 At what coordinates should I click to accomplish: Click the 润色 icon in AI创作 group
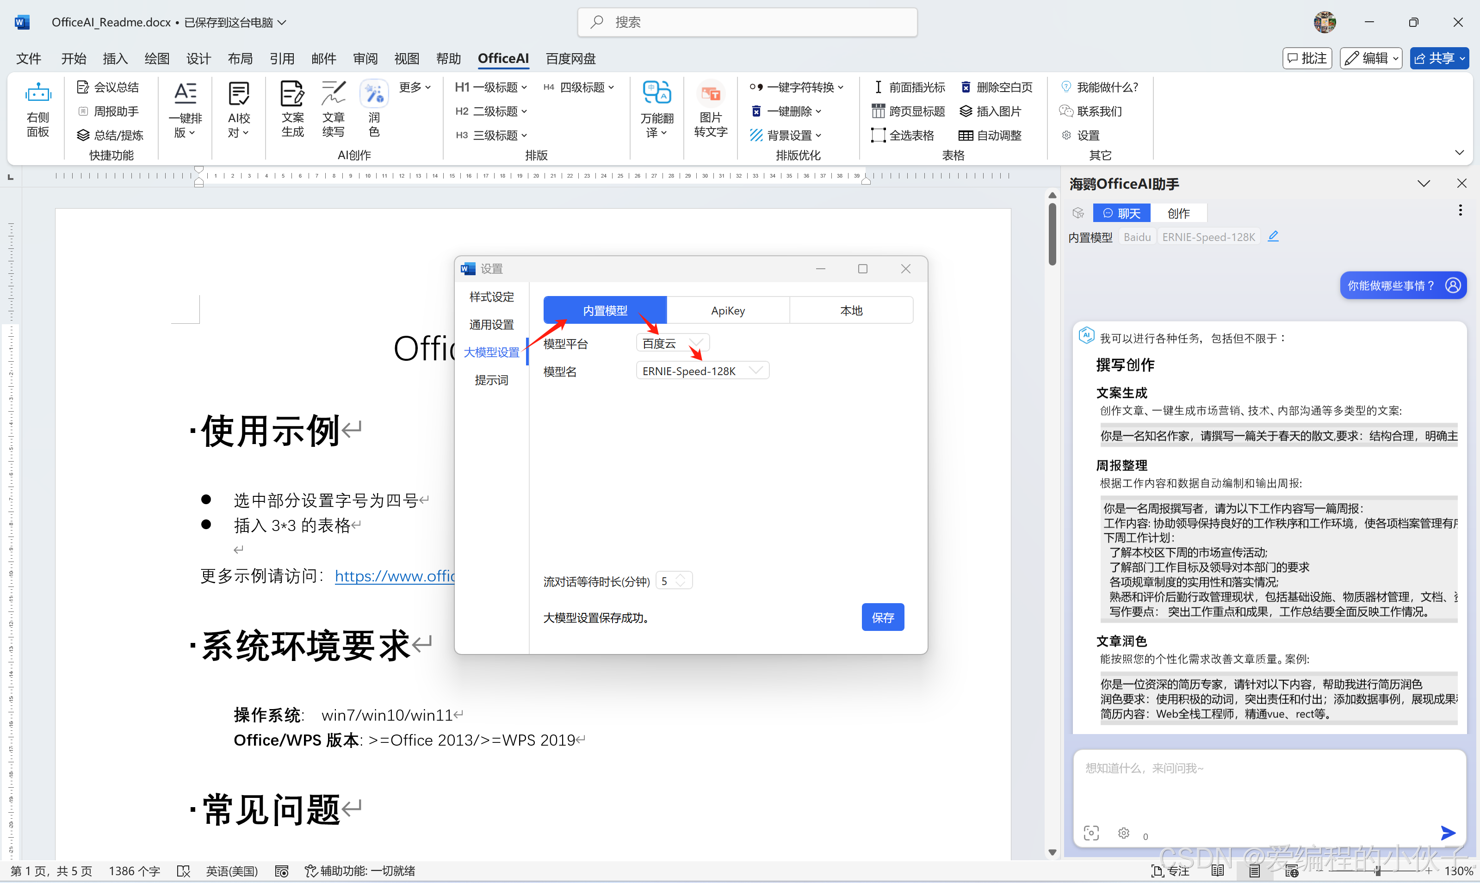pyautogui.click(x=374, y=108)
